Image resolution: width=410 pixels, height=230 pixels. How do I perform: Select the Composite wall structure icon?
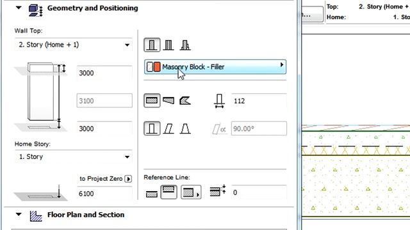click(x=168, y=45)
